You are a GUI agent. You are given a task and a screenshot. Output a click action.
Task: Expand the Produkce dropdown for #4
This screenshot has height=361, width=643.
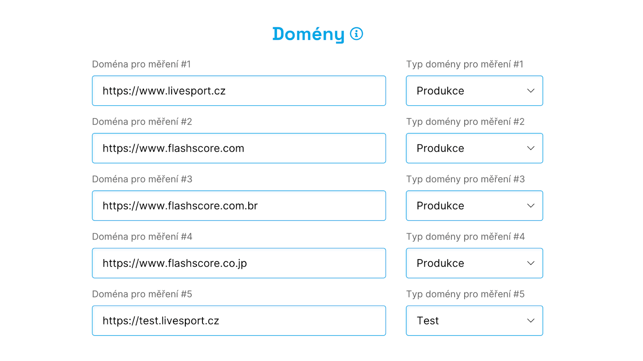(x=474, y=263)
